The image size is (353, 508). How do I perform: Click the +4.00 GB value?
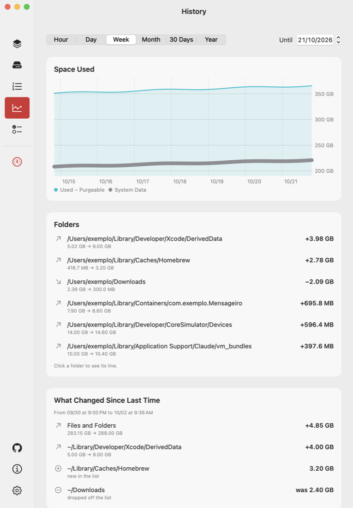click(319, 447)
